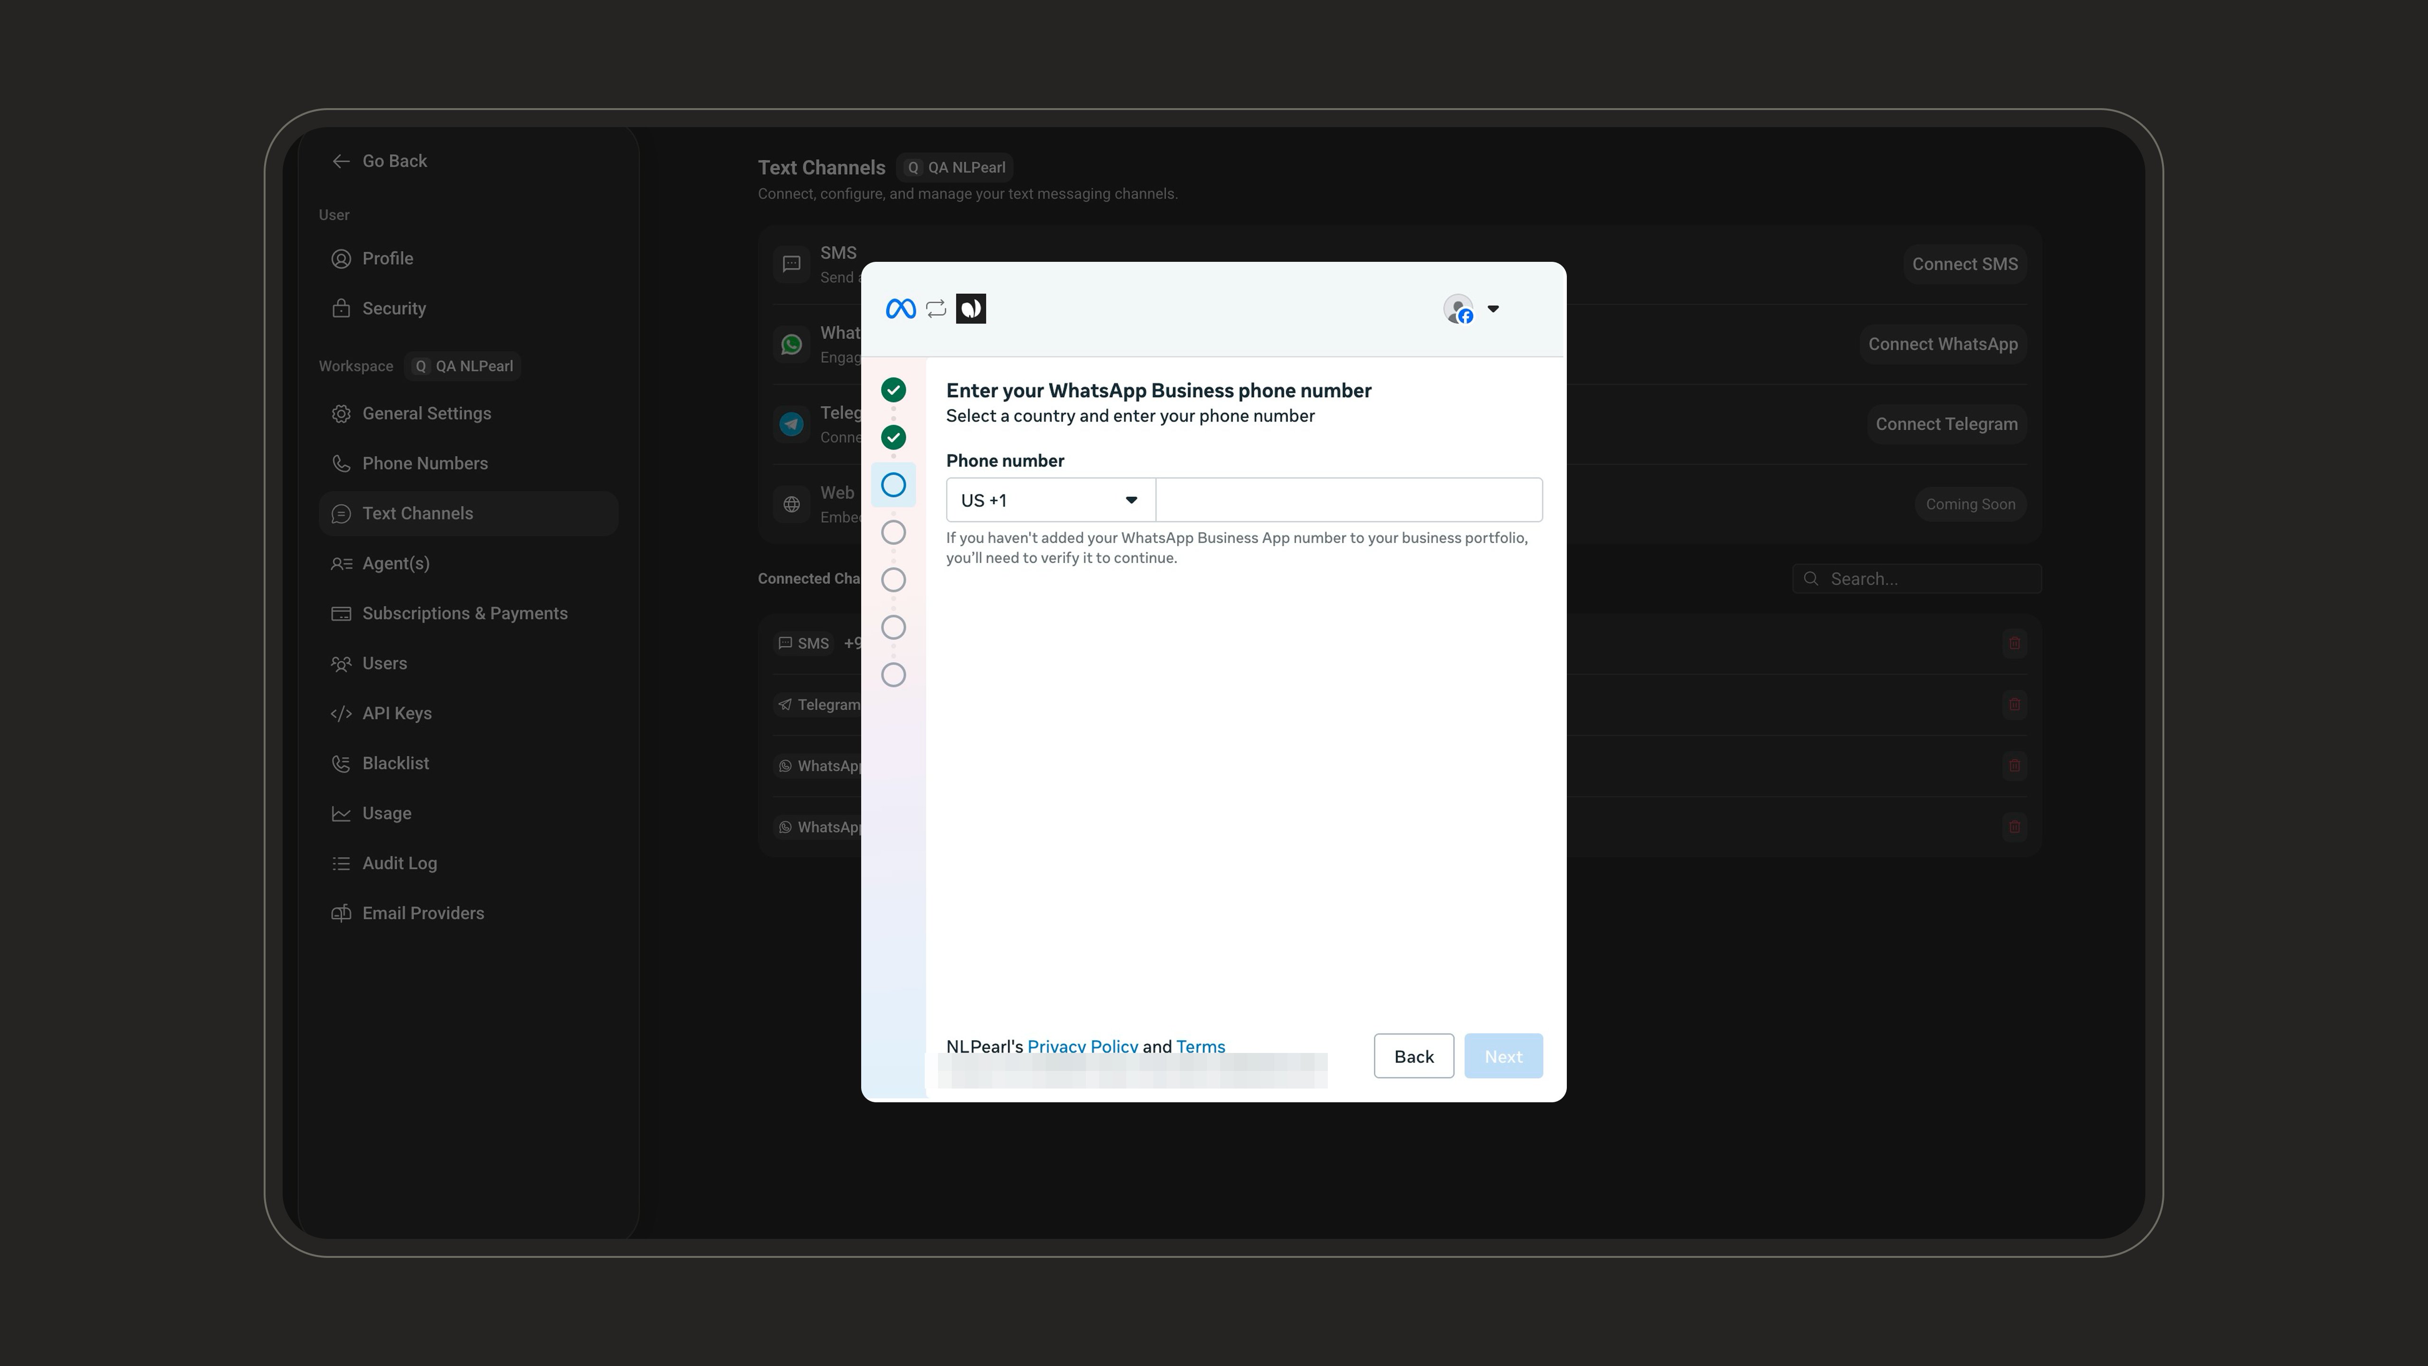The height and width of the screenshot is (1366, 2428).
Task: Open Subscriptions & Payments
Action: (468, 613)
